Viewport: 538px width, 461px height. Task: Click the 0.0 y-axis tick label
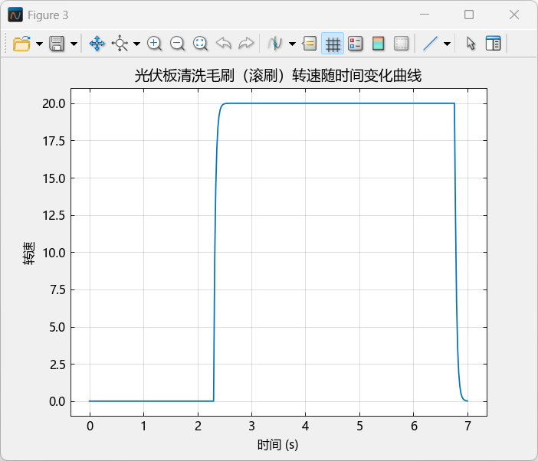pyautogui.click(x=57, y=401)
